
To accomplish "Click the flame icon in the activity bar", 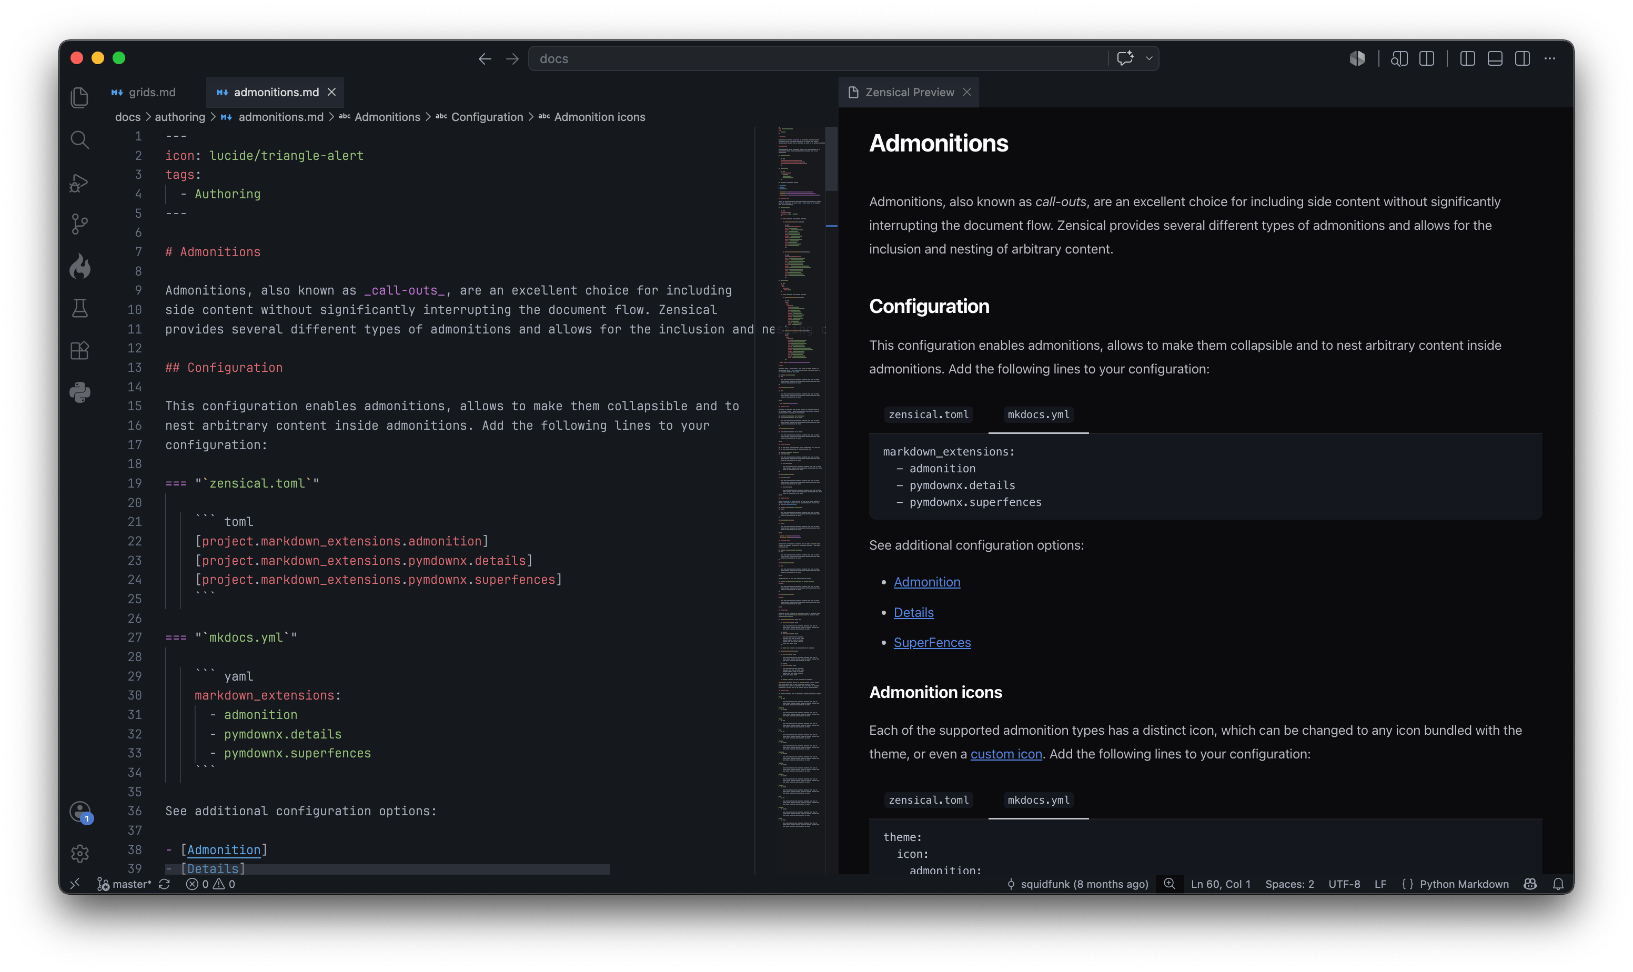I will tap(79, 267).
